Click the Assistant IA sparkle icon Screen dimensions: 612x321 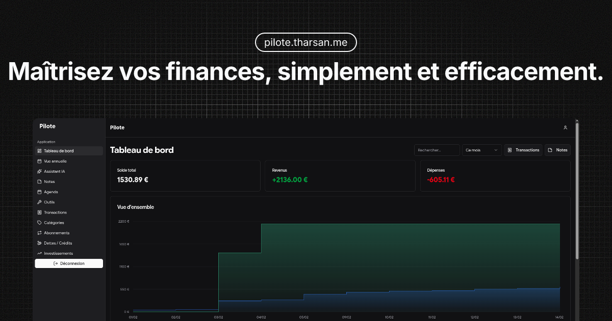(39, 171)
